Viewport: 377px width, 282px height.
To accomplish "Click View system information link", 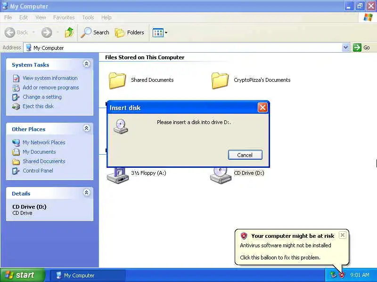I will (50, 78).
